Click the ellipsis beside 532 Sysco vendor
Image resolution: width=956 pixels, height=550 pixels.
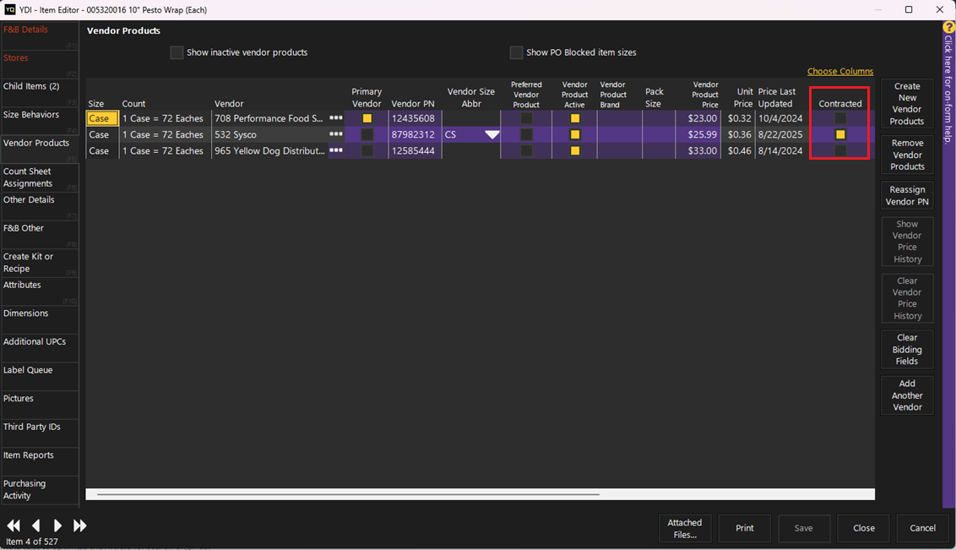coord(336,134)
